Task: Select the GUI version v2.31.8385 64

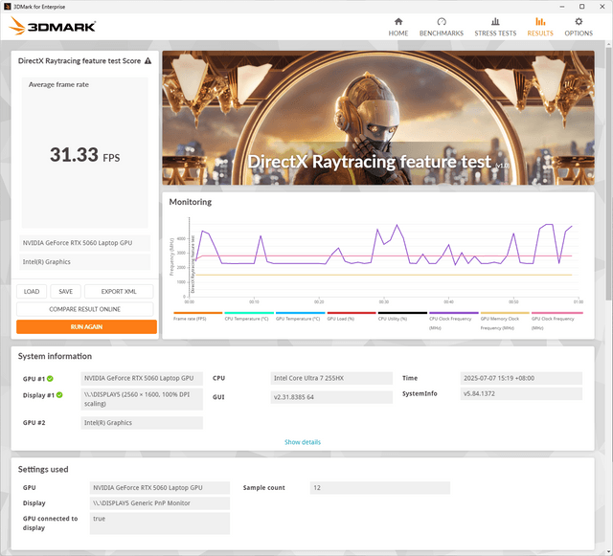Action: pyautogui.click(x=331, y=397)
